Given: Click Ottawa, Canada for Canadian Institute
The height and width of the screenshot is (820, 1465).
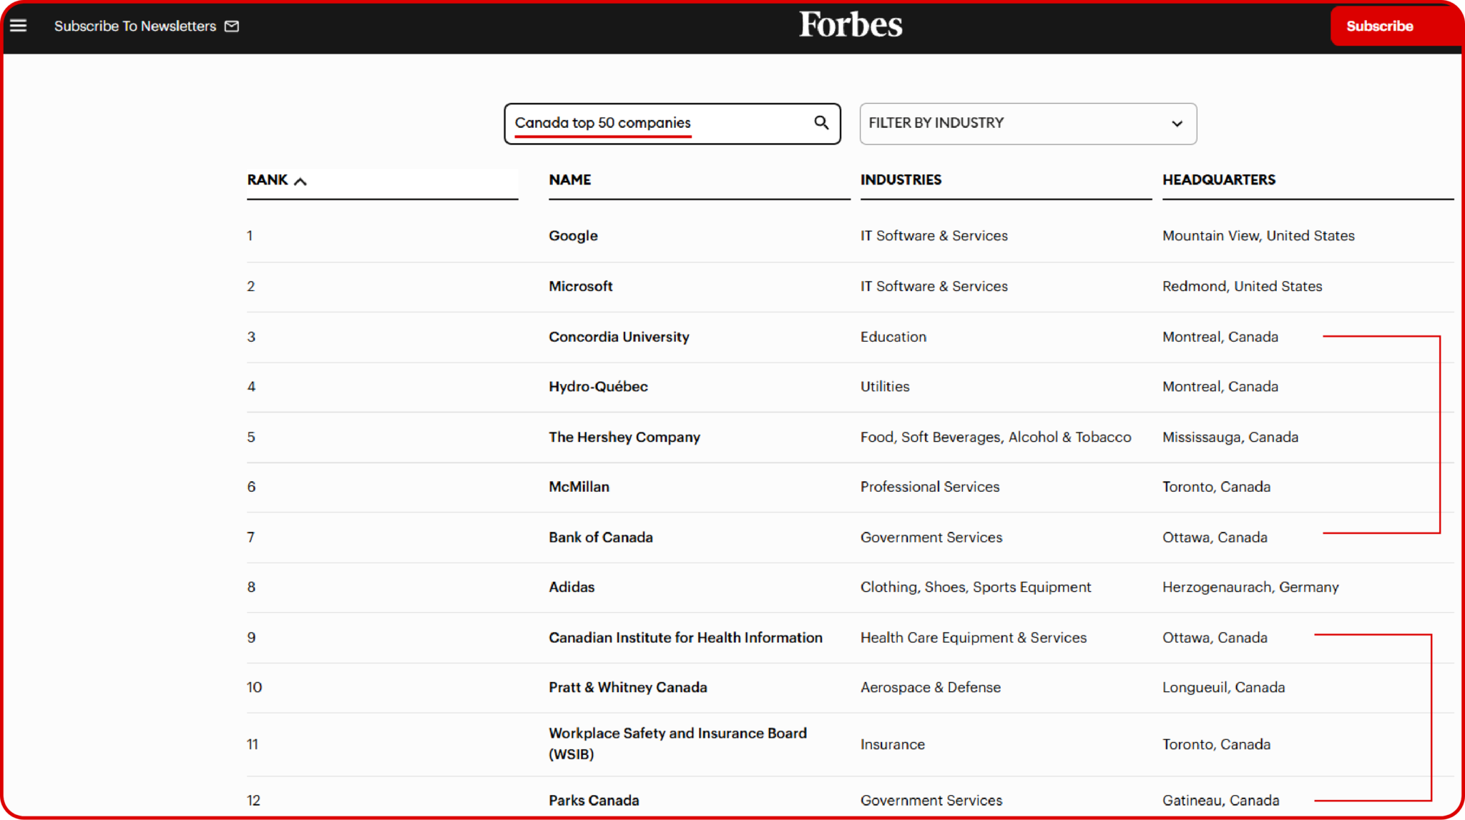Looking at the screenshot, I should 1215,638.
